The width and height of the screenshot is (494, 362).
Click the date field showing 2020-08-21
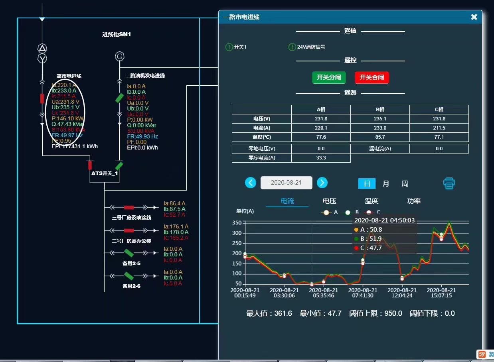(286, 183)
